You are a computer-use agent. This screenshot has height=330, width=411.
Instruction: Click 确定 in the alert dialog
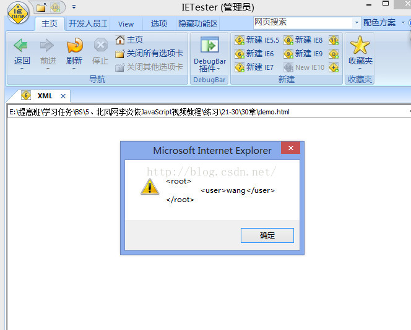coord(267,235)
